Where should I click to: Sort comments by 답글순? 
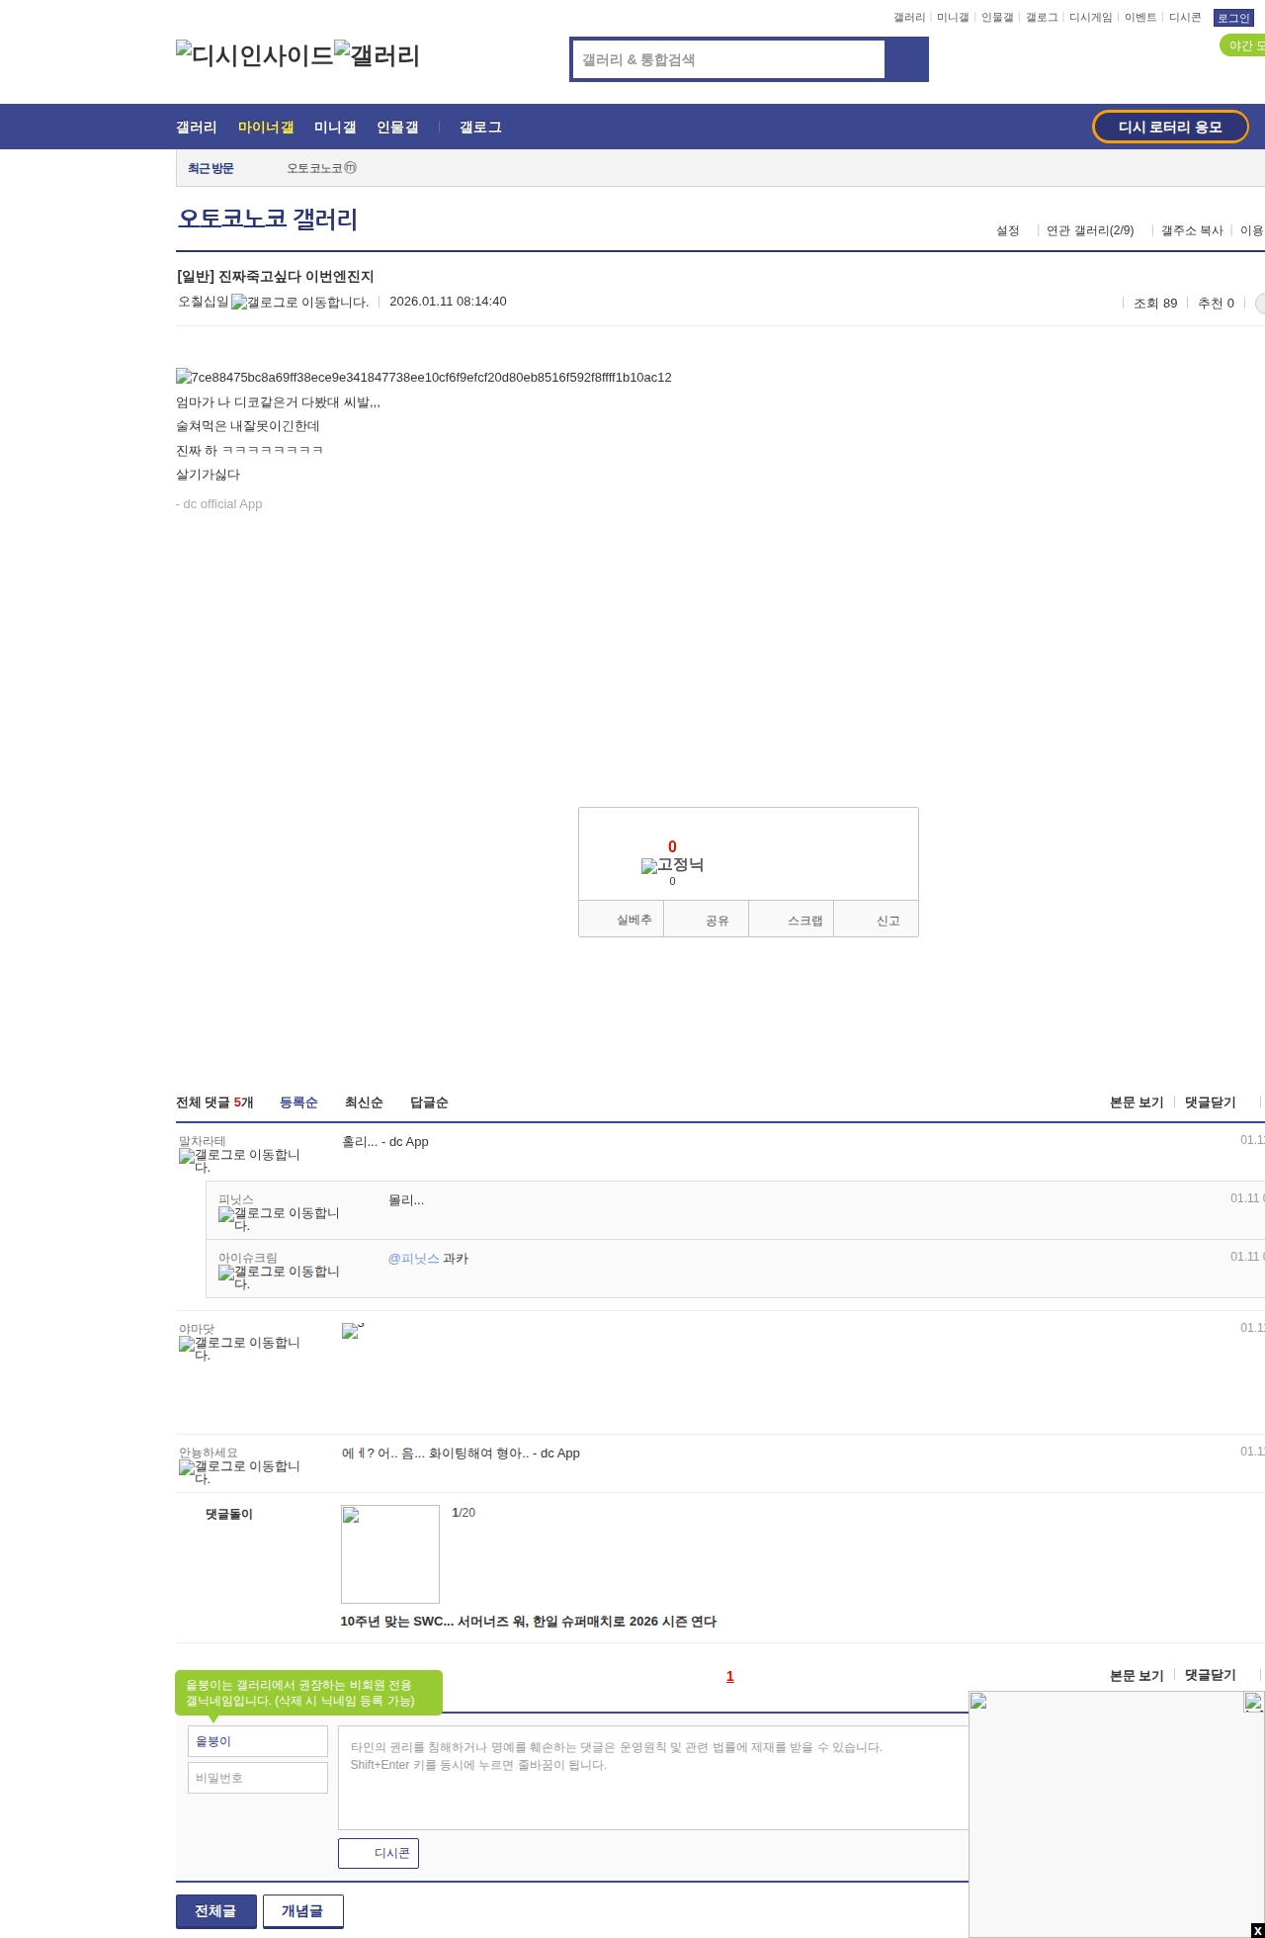[x=429, y=1102]
